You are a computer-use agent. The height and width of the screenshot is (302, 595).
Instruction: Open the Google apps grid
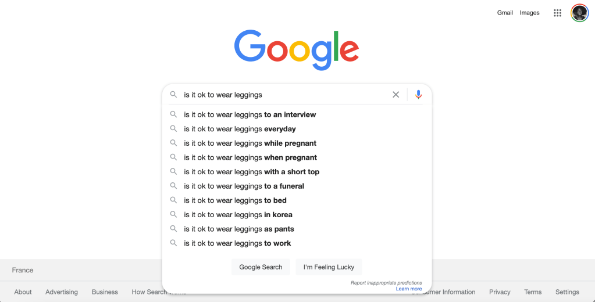[x=557, y=13]
